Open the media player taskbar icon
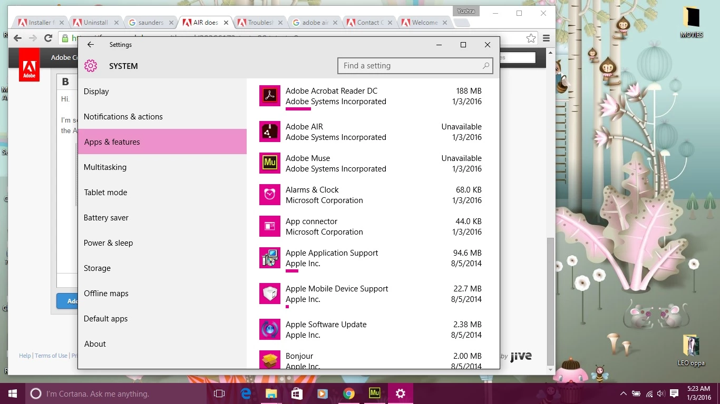 [x=323, y=393]
